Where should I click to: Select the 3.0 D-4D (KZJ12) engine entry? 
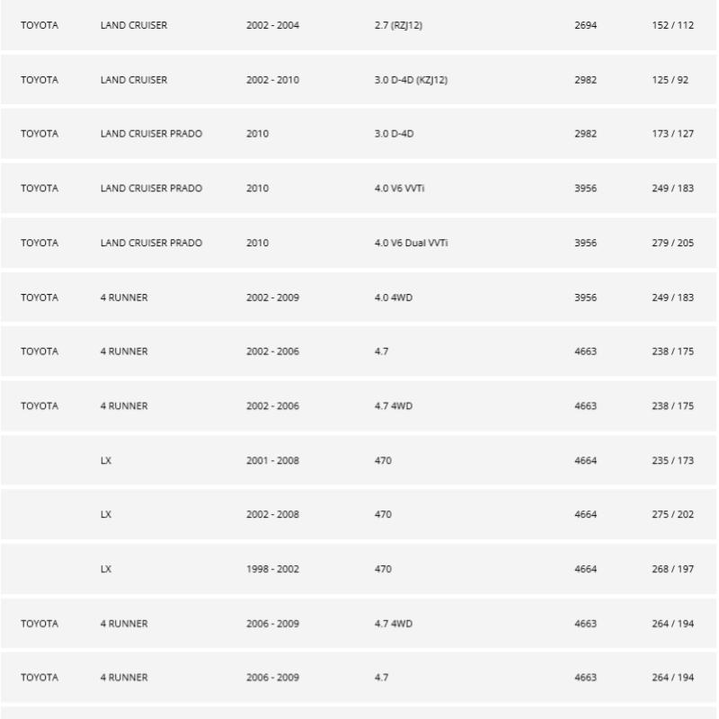411,80
